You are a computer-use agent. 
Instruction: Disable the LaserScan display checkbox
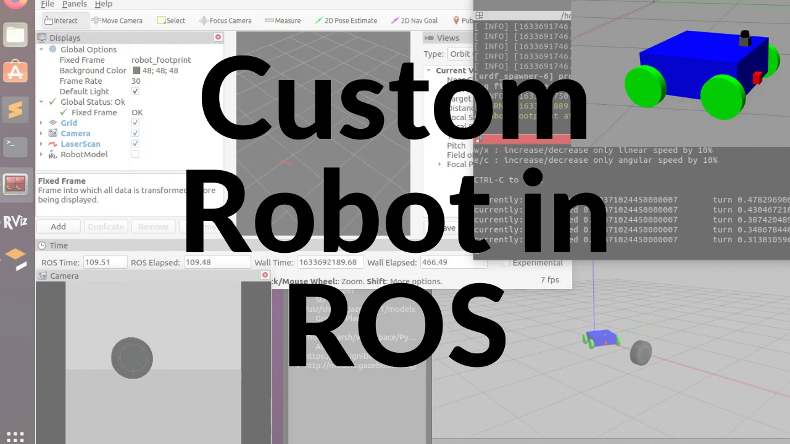coord(135,144)
